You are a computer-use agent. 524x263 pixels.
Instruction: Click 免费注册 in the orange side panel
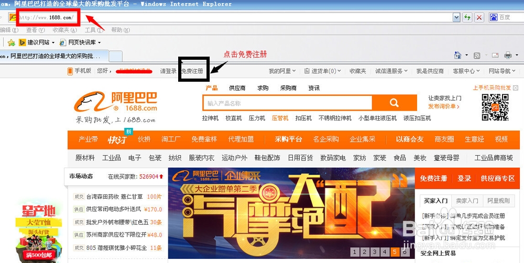[433, 179]
